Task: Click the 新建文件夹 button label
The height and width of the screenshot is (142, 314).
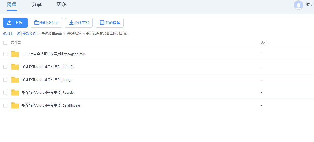Action: (50, 23)
